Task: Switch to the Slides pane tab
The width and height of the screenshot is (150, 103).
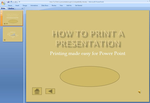Action: click(x=3, y=8)
